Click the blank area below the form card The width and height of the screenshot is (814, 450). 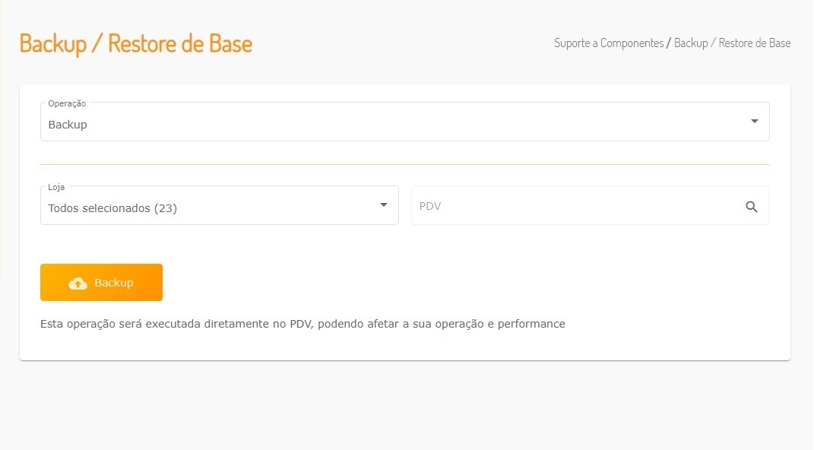point(404,403)
